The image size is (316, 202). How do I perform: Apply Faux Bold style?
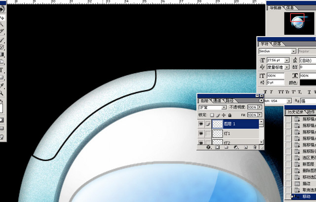coord(265,92)
